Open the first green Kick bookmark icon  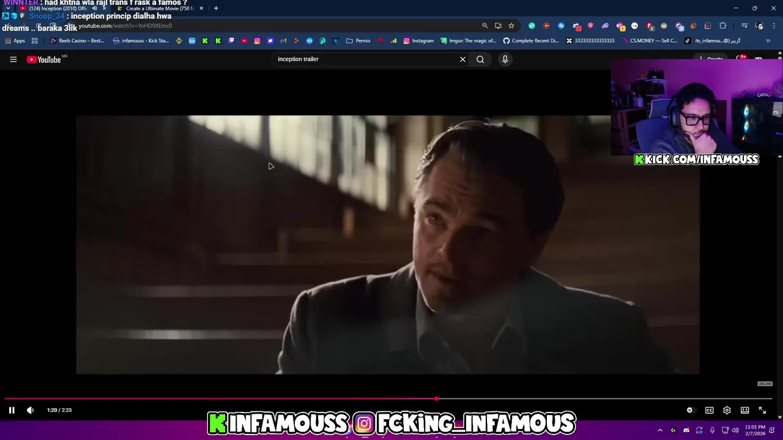205,41
